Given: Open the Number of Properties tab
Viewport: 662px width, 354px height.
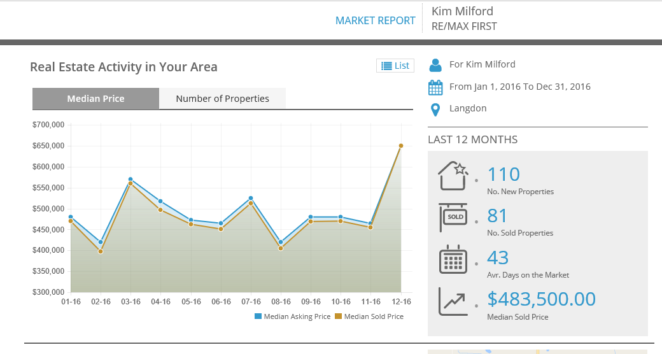Looking at the screenshot, I should point(222,99).
